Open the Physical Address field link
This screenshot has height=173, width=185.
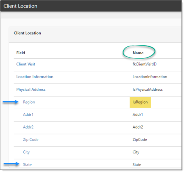pos(31,90)
